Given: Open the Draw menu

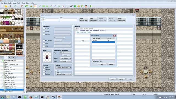Looking at the screenshot, I should 14,3.
